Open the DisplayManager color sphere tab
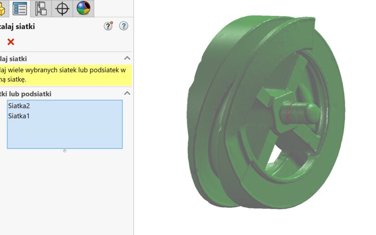The image size is (376, 235). coord(83,9)
